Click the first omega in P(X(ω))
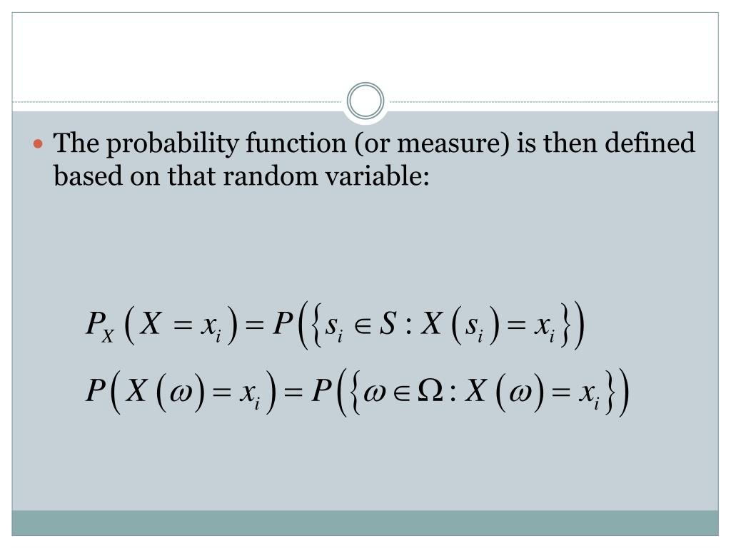Viewport: 731px width, 548px height. pos(179,394)
